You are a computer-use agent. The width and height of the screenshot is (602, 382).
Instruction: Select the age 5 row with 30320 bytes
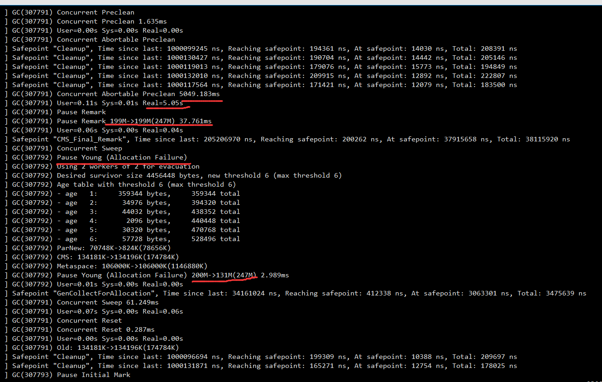122,230
